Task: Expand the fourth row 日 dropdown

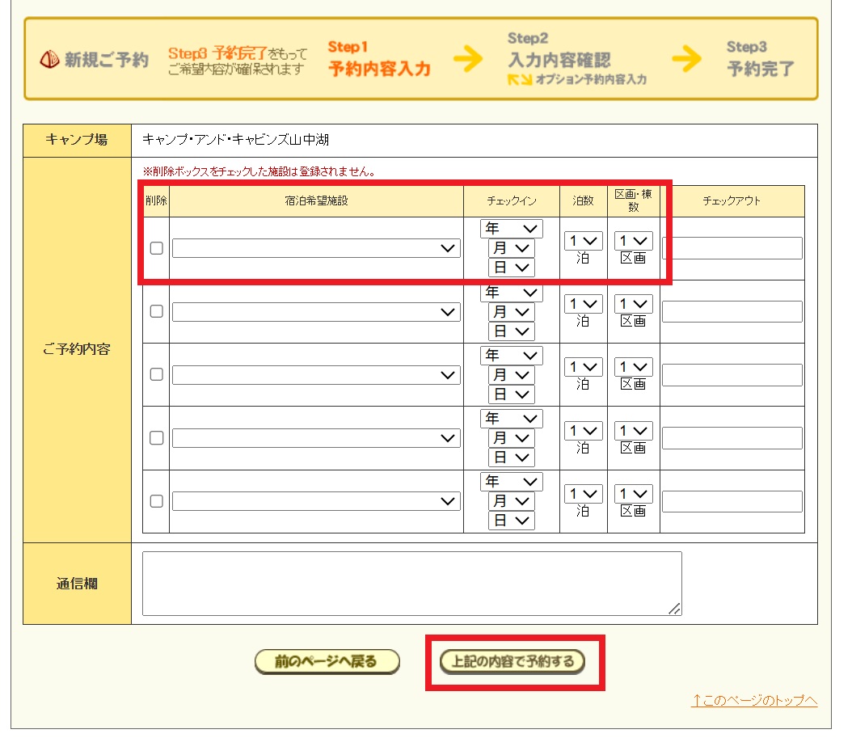Action: [x=512, y=457]
